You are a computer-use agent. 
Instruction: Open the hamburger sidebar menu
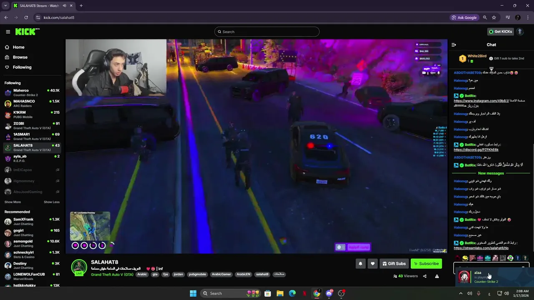click(8, 32)
